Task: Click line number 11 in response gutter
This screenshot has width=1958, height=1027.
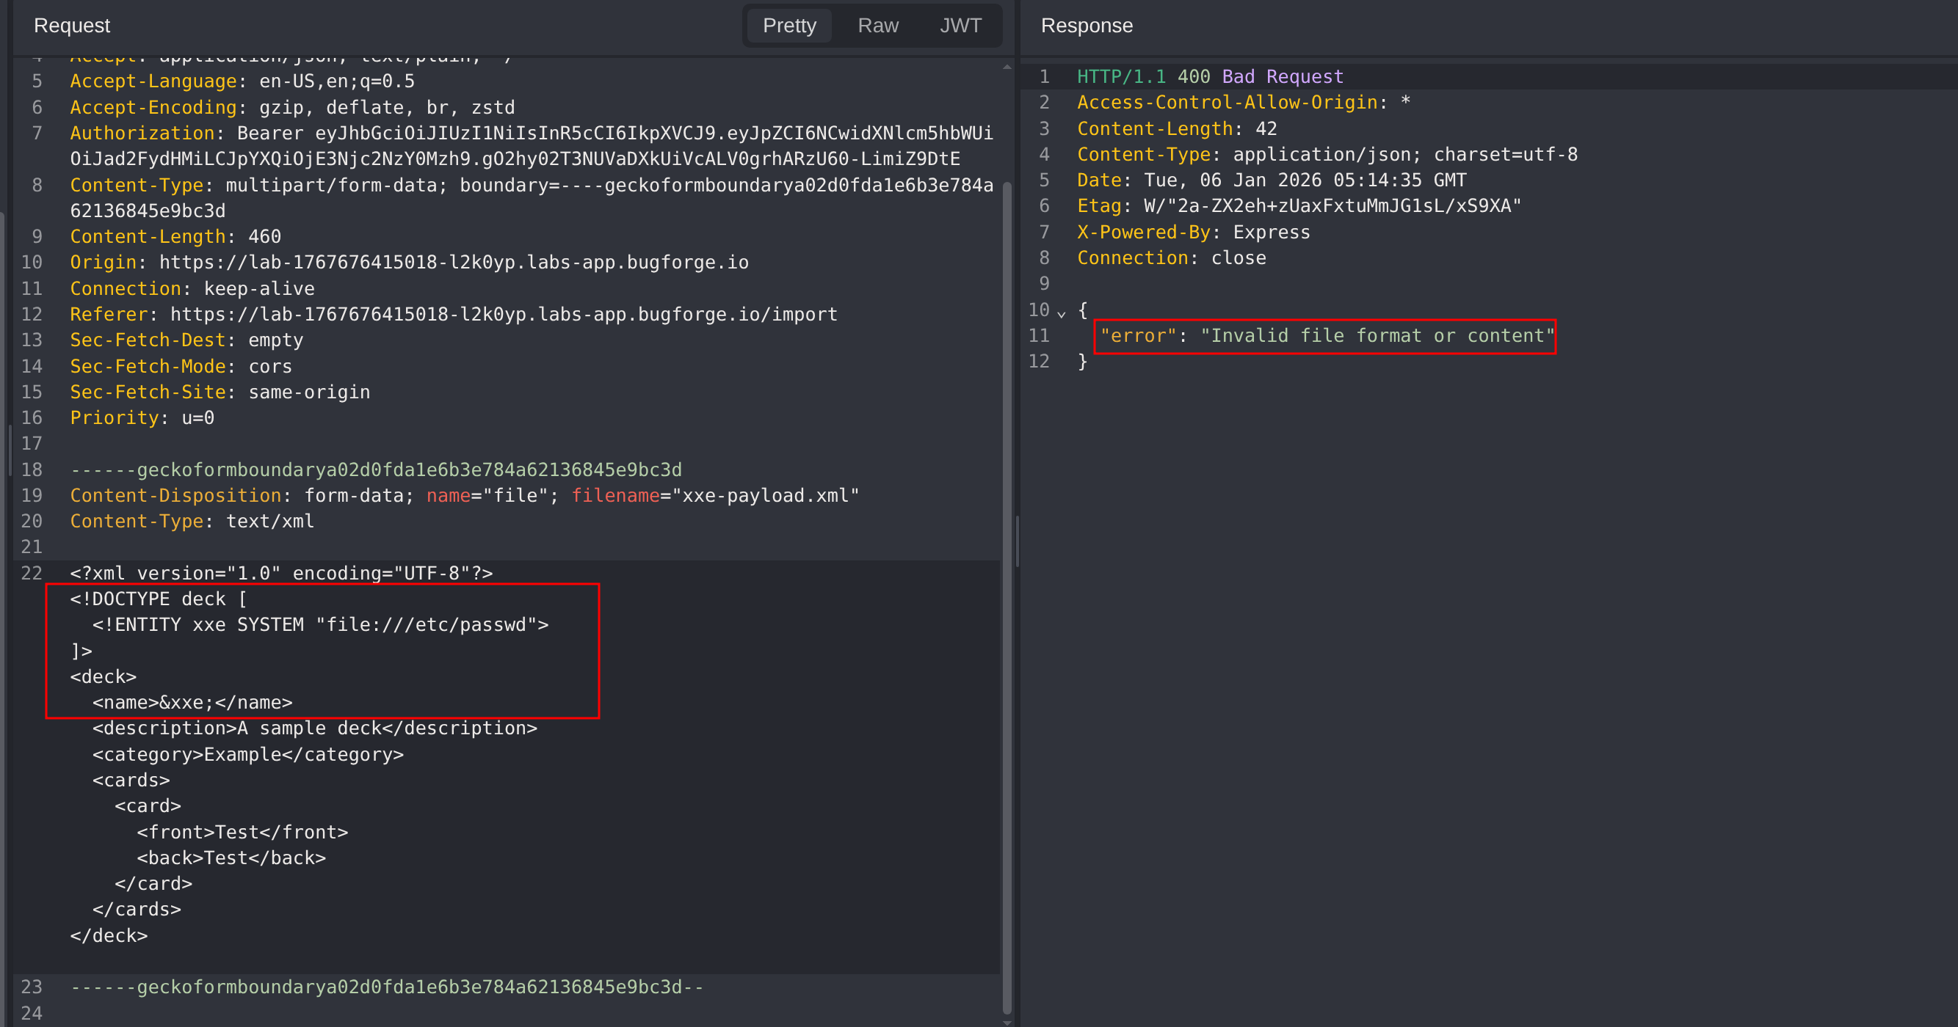Action: click(x=1038, y=336)
